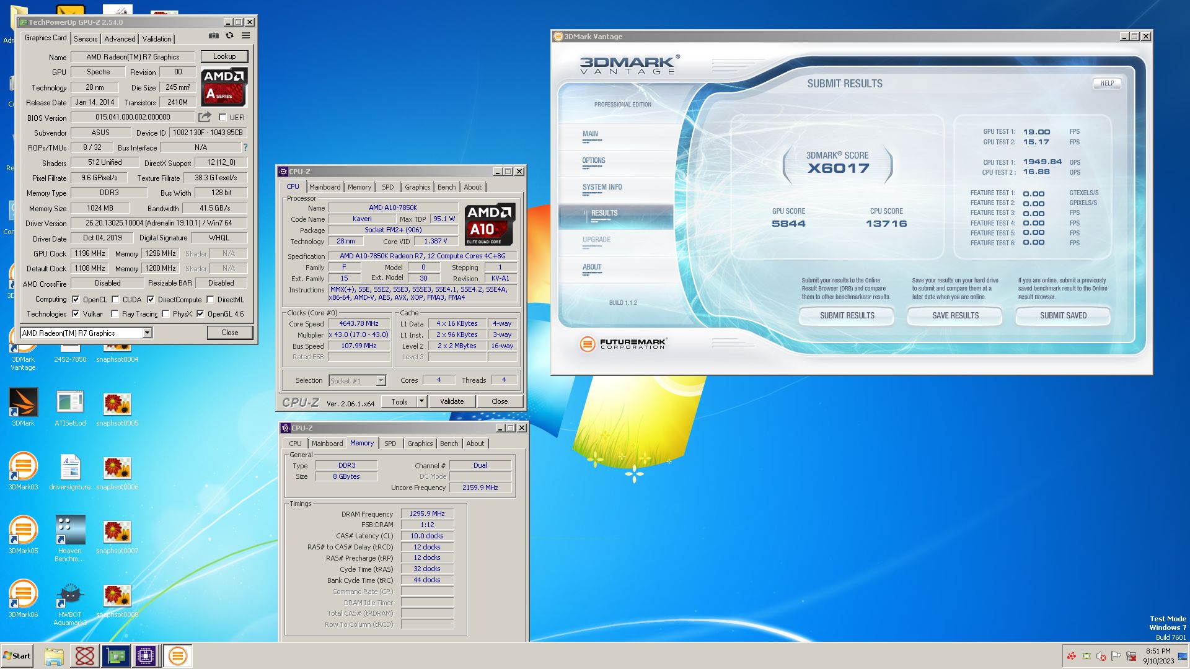Click Submit Results in 3DMark Vantage

click(847, 315)
